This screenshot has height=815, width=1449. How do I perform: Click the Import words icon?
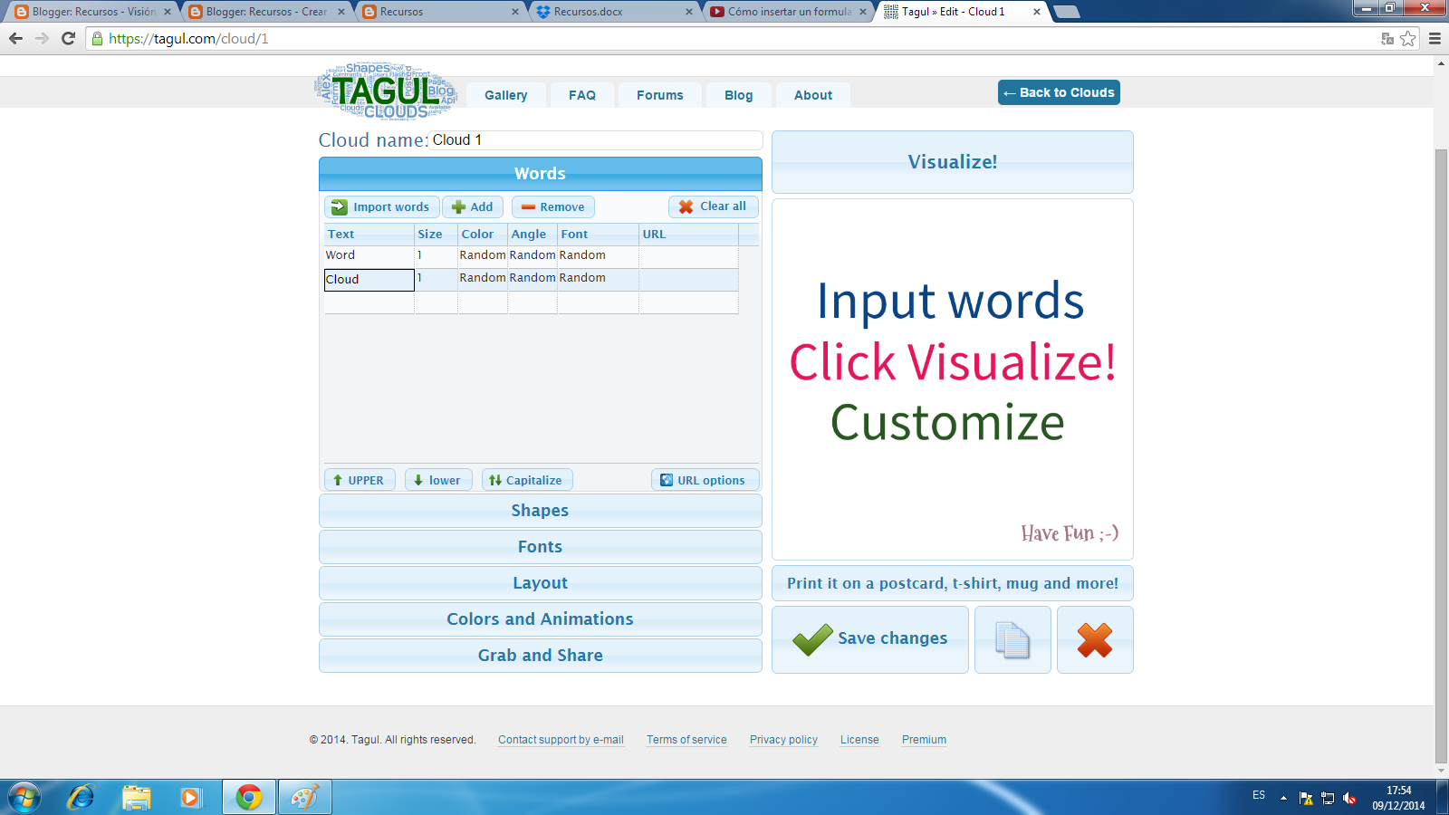[339, 206]
